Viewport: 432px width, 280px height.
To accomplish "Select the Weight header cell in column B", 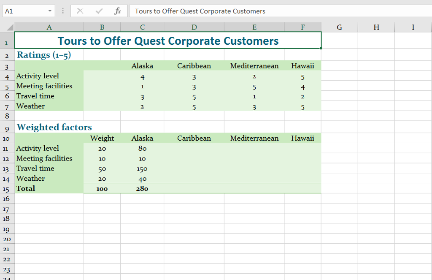I will coord(102,138).
